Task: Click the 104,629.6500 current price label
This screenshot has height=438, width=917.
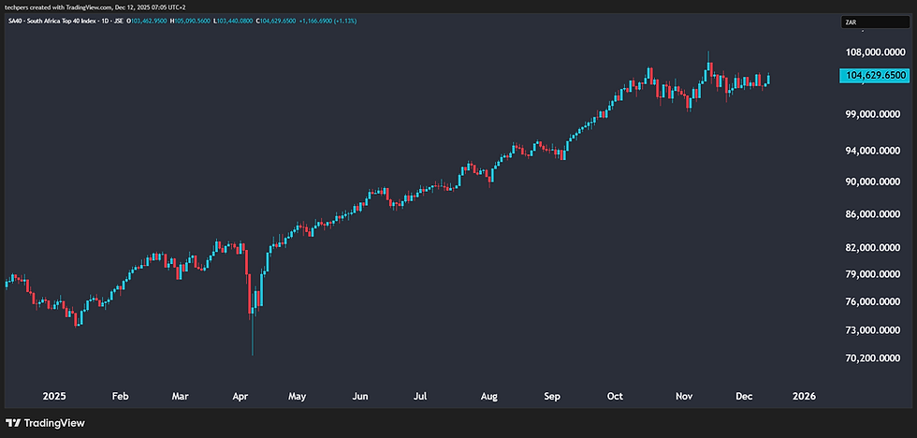Action: 875,76
